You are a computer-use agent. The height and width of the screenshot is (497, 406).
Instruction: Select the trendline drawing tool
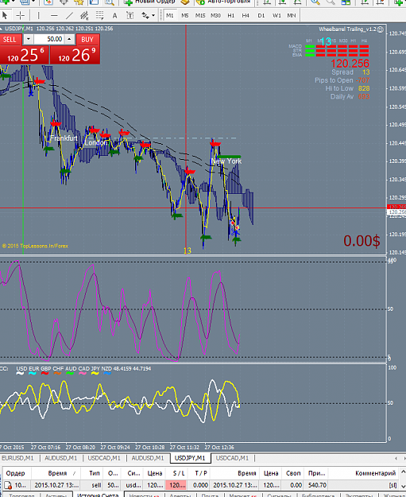[x=69, y=15]
